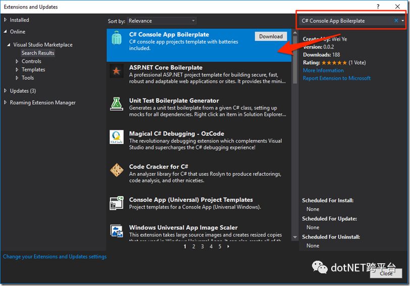Expand the Controls category
Screen dimensions: 410x286
click(17, 61)
